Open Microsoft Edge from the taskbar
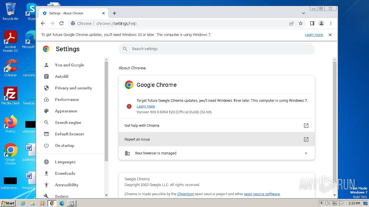369x207 pixels. 62,203
